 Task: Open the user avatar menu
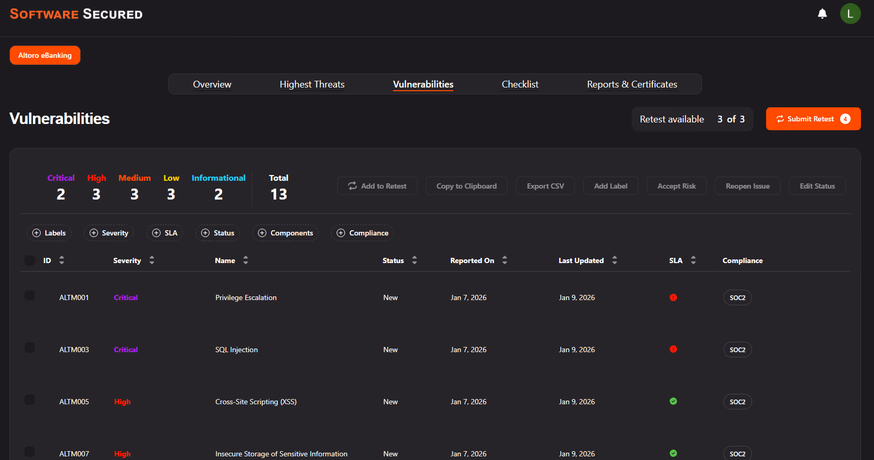click(850, 14)
